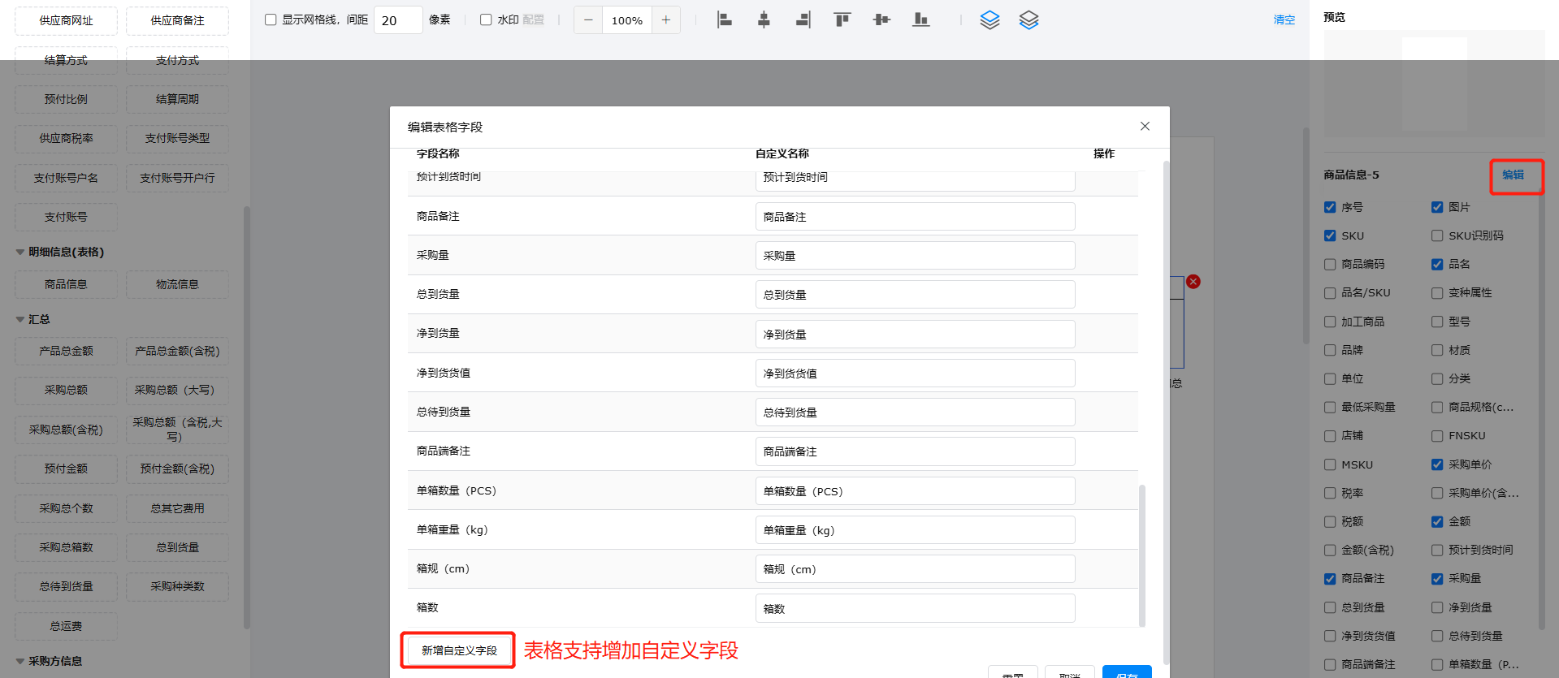Image resolution: width=1559 pixels, height=678 pixels.
Task: Click the 清空 link in toolbar
Action: [1284, 20]
